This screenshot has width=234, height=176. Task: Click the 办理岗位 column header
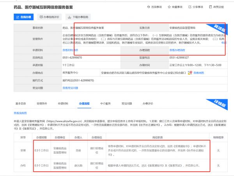(97, 137)
